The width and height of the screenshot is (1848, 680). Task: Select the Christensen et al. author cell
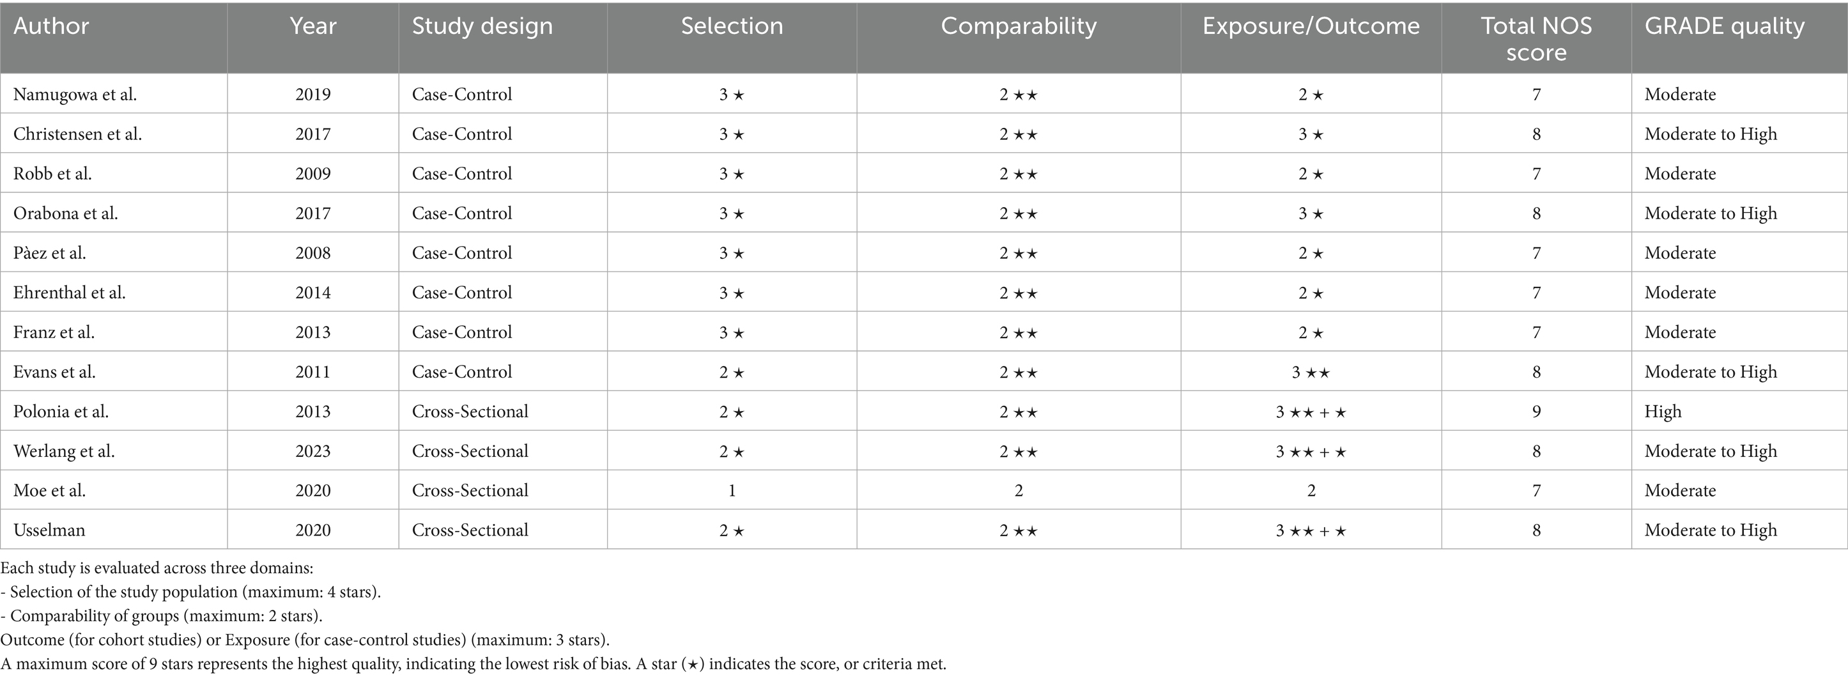pos(77,134)
